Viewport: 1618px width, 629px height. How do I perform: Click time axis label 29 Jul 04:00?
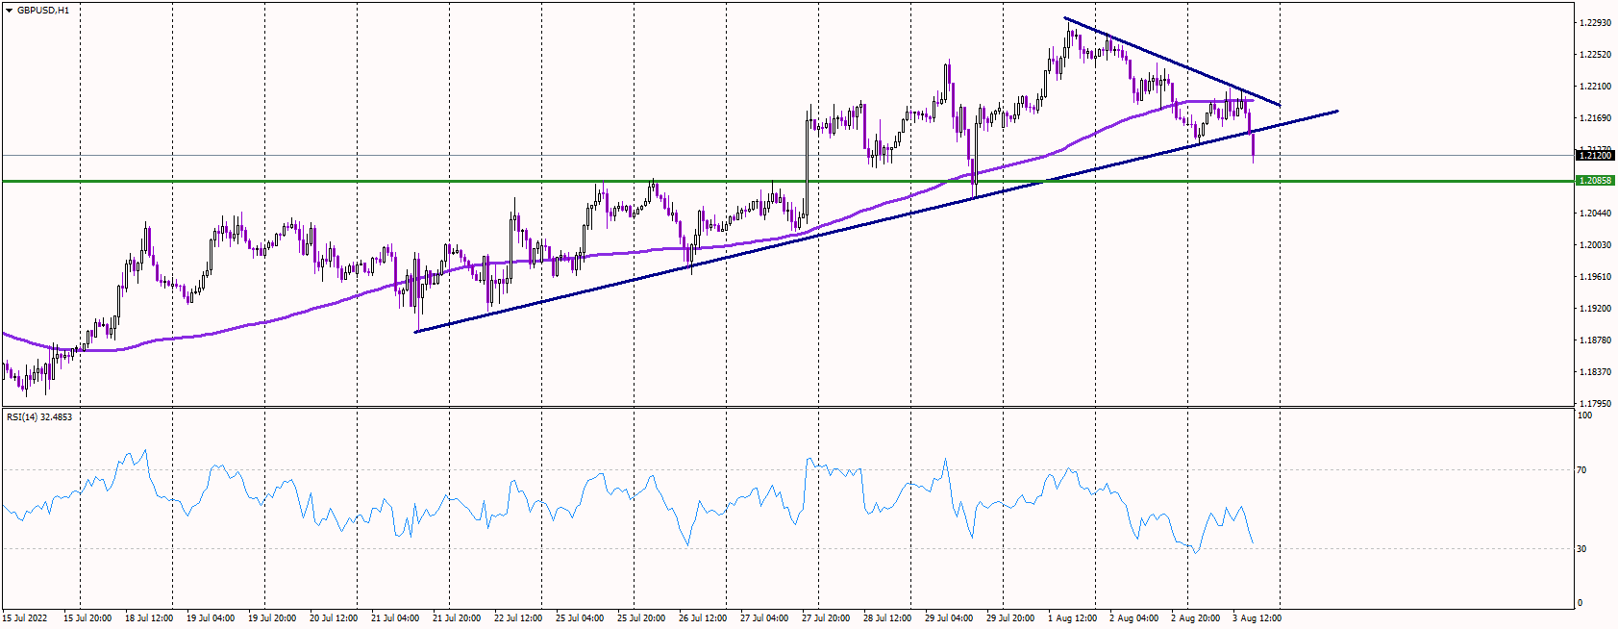[x=949, y=618]
